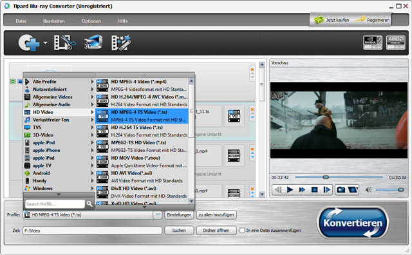
Task: Click the profile search magnifier icon
Action: pos(89,204)
